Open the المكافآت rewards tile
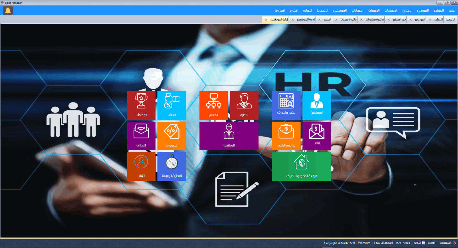Image resolution: width=458 pixels, height=248 pixels. [141, 105]
